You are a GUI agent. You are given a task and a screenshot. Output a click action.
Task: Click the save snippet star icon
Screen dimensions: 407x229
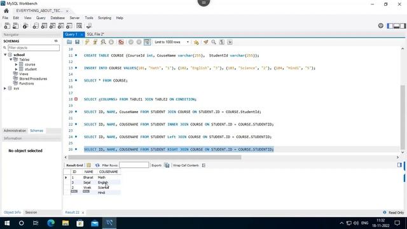(197, 42)
